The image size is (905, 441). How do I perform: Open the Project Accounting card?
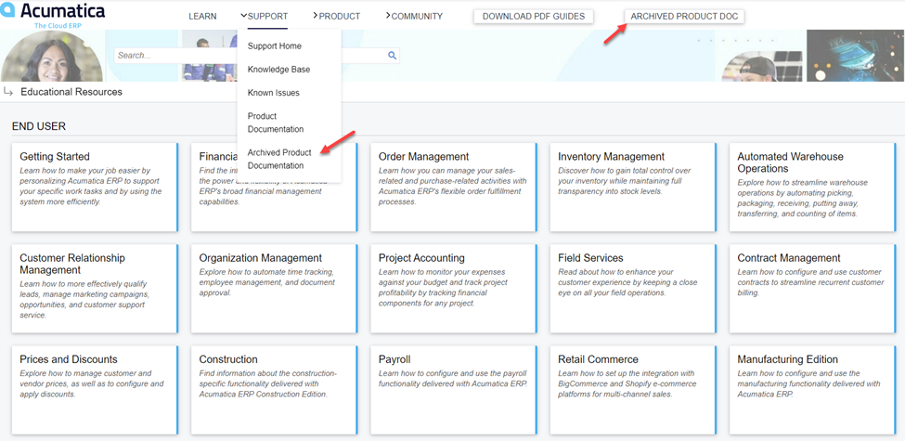click(x=454, y=289)
